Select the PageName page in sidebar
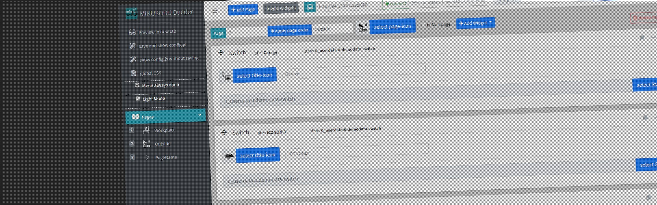Image resolution: width=657 pixels, height=205 pixels. click(x=166, y=158)
